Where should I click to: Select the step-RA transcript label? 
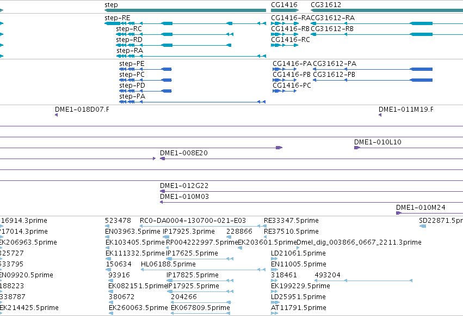click(129, 51)
